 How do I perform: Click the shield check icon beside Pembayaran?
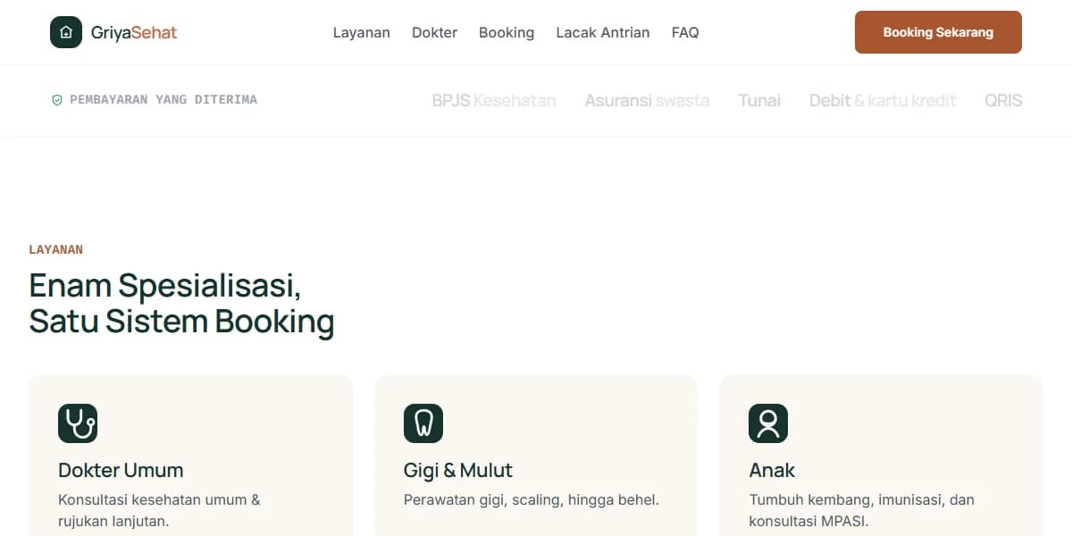57,100
